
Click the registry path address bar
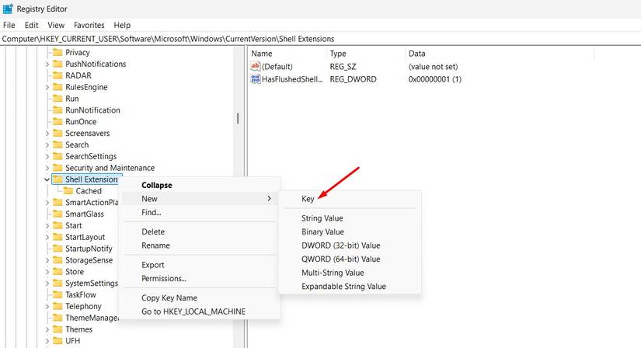pos(320,39)
